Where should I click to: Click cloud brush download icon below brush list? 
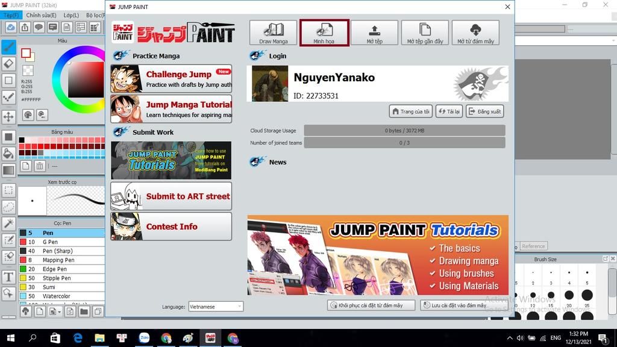point(25,311)
